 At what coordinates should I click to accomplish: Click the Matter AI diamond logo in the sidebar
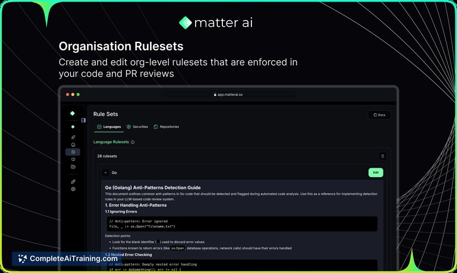72,113
